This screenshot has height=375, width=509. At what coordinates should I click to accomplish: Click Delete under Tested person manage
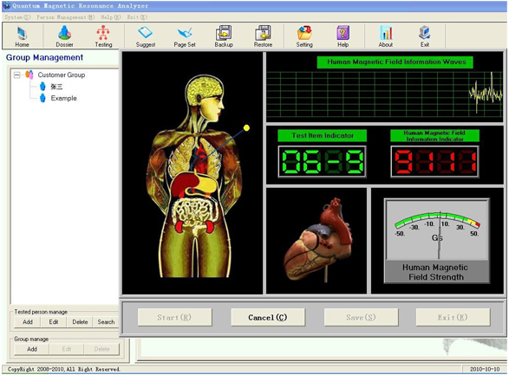pyautogui.click(x=80, y=322)
